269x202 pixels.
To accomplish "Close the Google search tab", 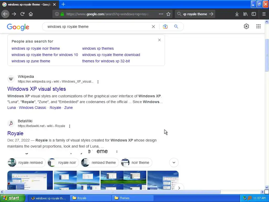I will point(54,4).
